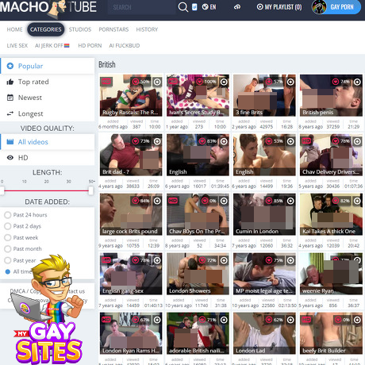Click HD badge on 'Chav Delivery Drivers' thumbnail
This screenshot has width=365, height=365.
(306, 140)
